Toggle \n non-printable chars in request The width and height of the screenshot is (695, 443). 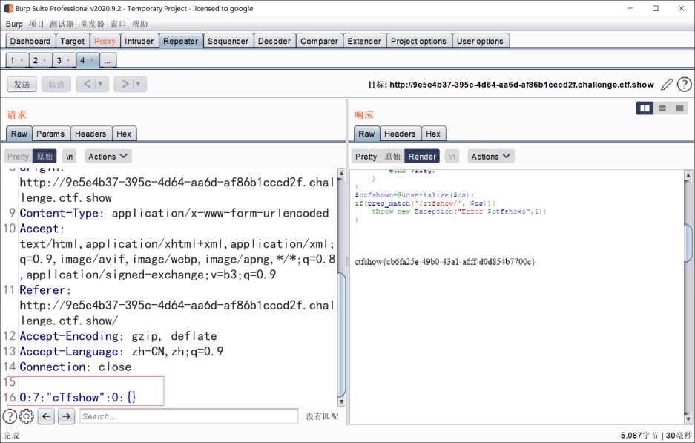(x=70, y=157)
